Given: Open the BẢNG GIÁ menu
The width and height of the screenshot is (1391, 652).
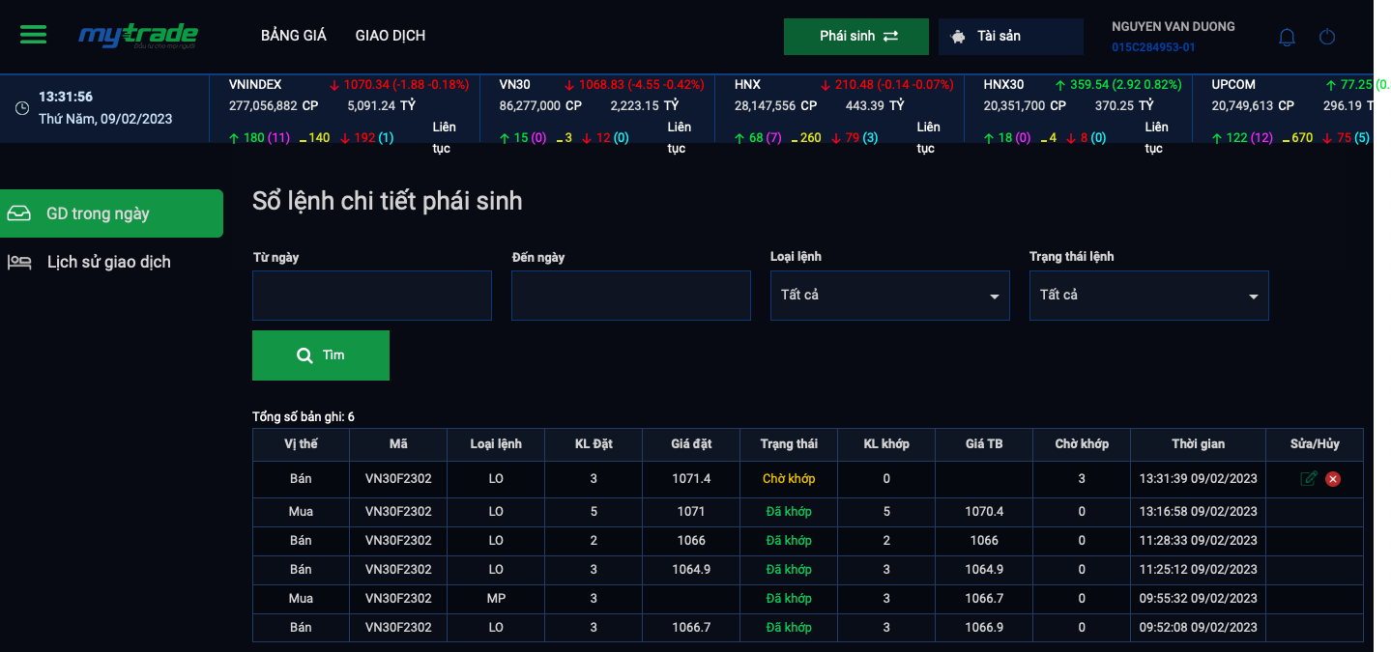Looking at the screenshot, I should (294, 36).
